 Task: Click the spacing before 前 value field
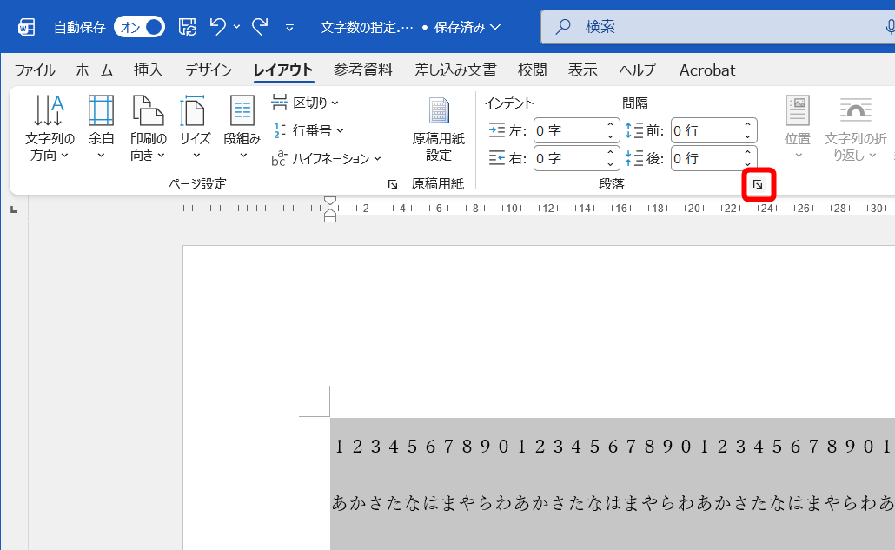tap(706, 130)
